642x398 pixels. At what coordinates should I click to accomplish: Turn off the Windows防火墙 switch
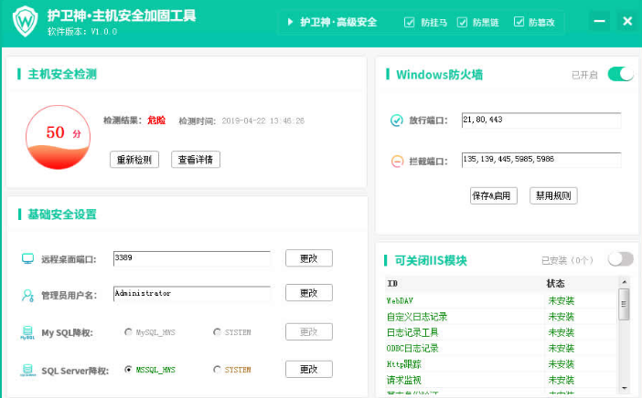point(620,74)
